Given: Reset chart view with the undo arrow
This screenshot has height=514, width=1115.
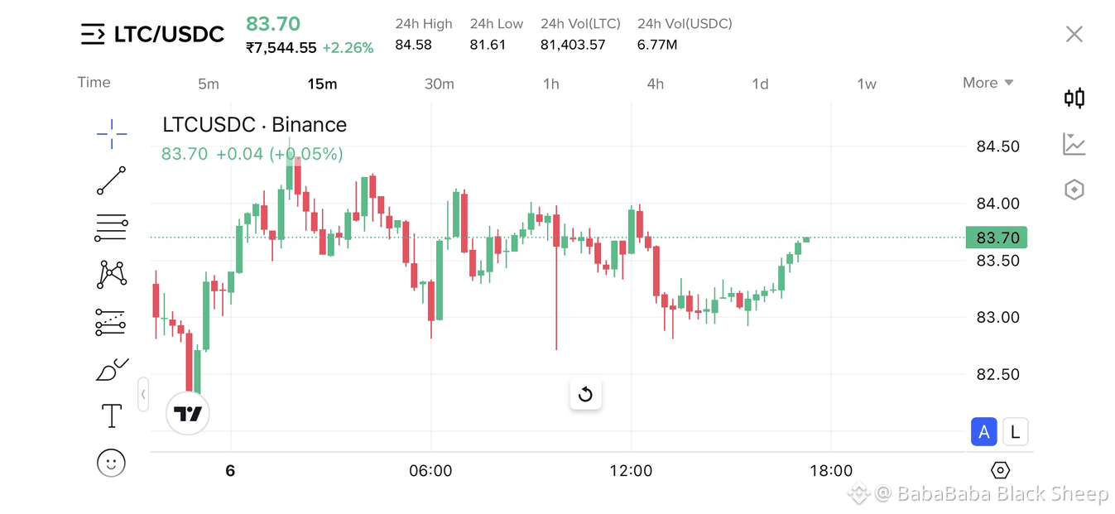Looking at the screenshot, I should (x=585, y=394).
